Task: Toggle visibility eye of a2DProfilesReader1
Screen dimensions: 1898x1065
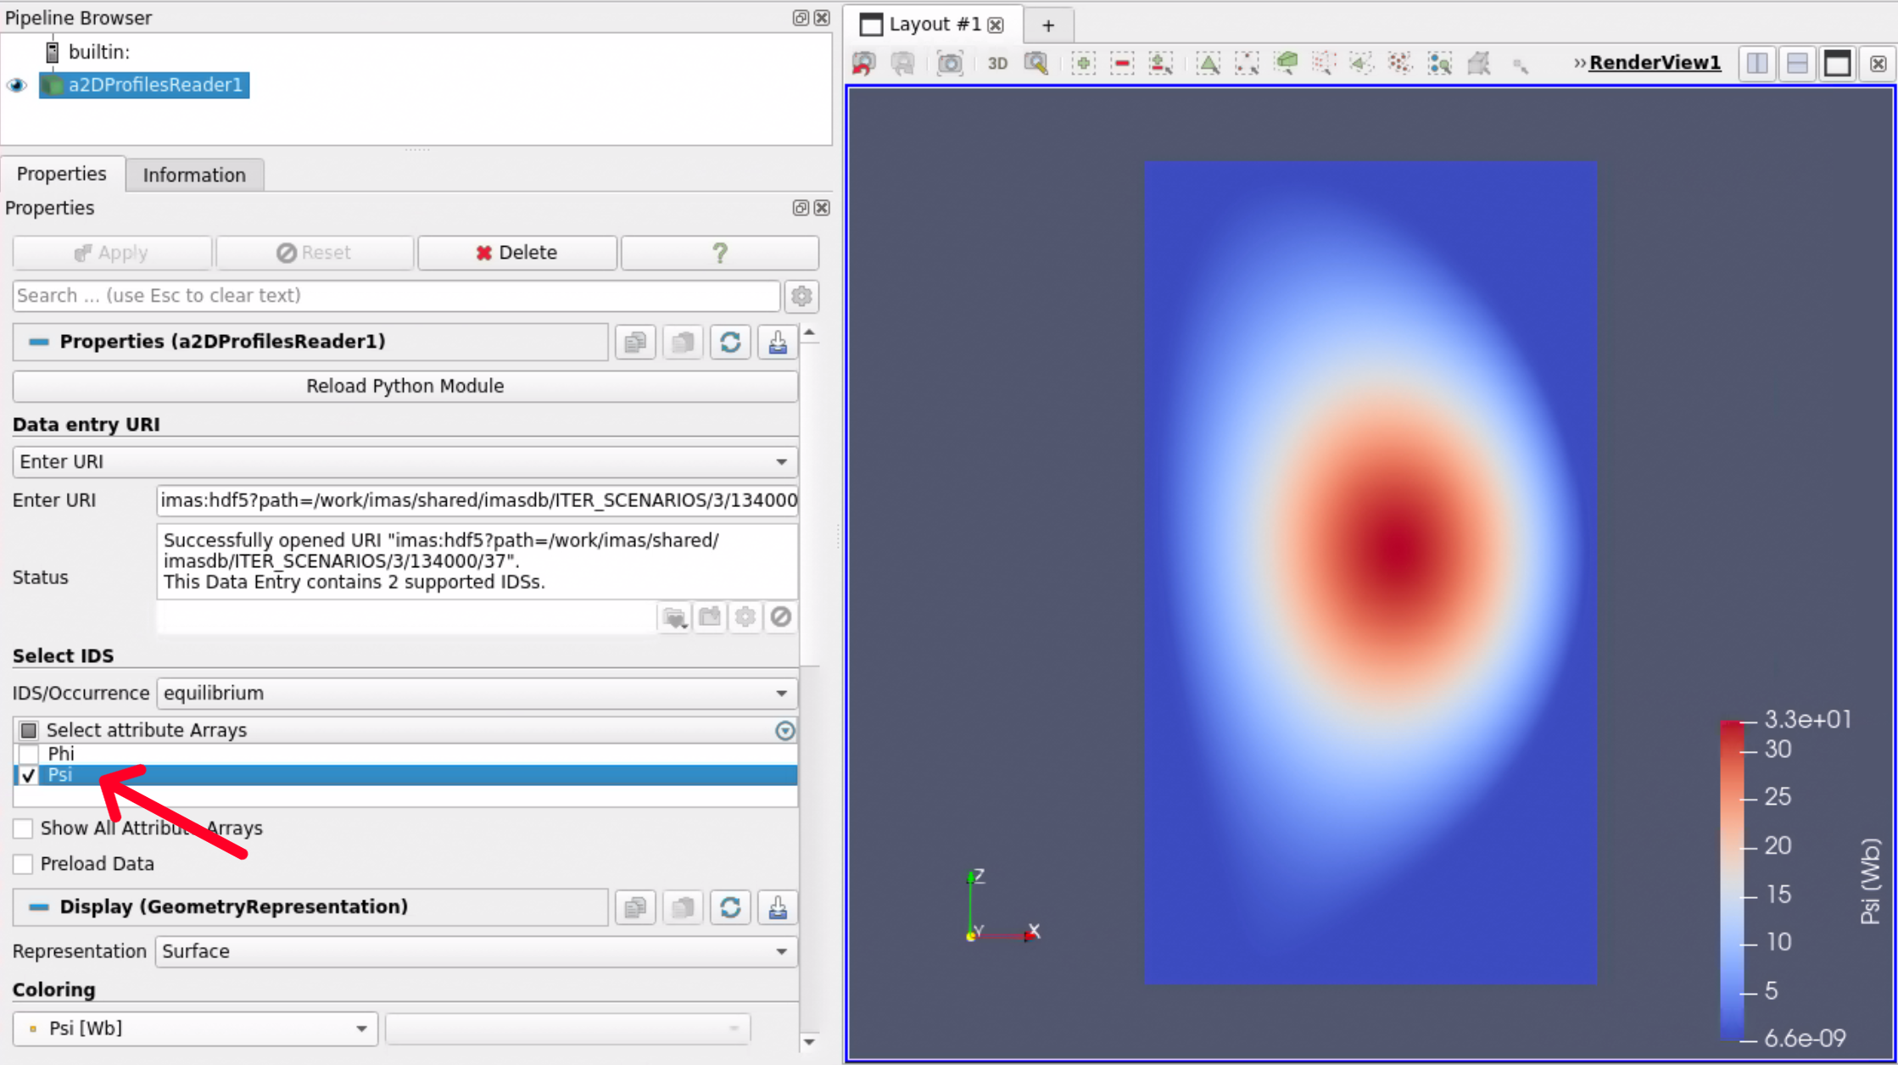Action: pyautogui.click(x=17, y=86)
